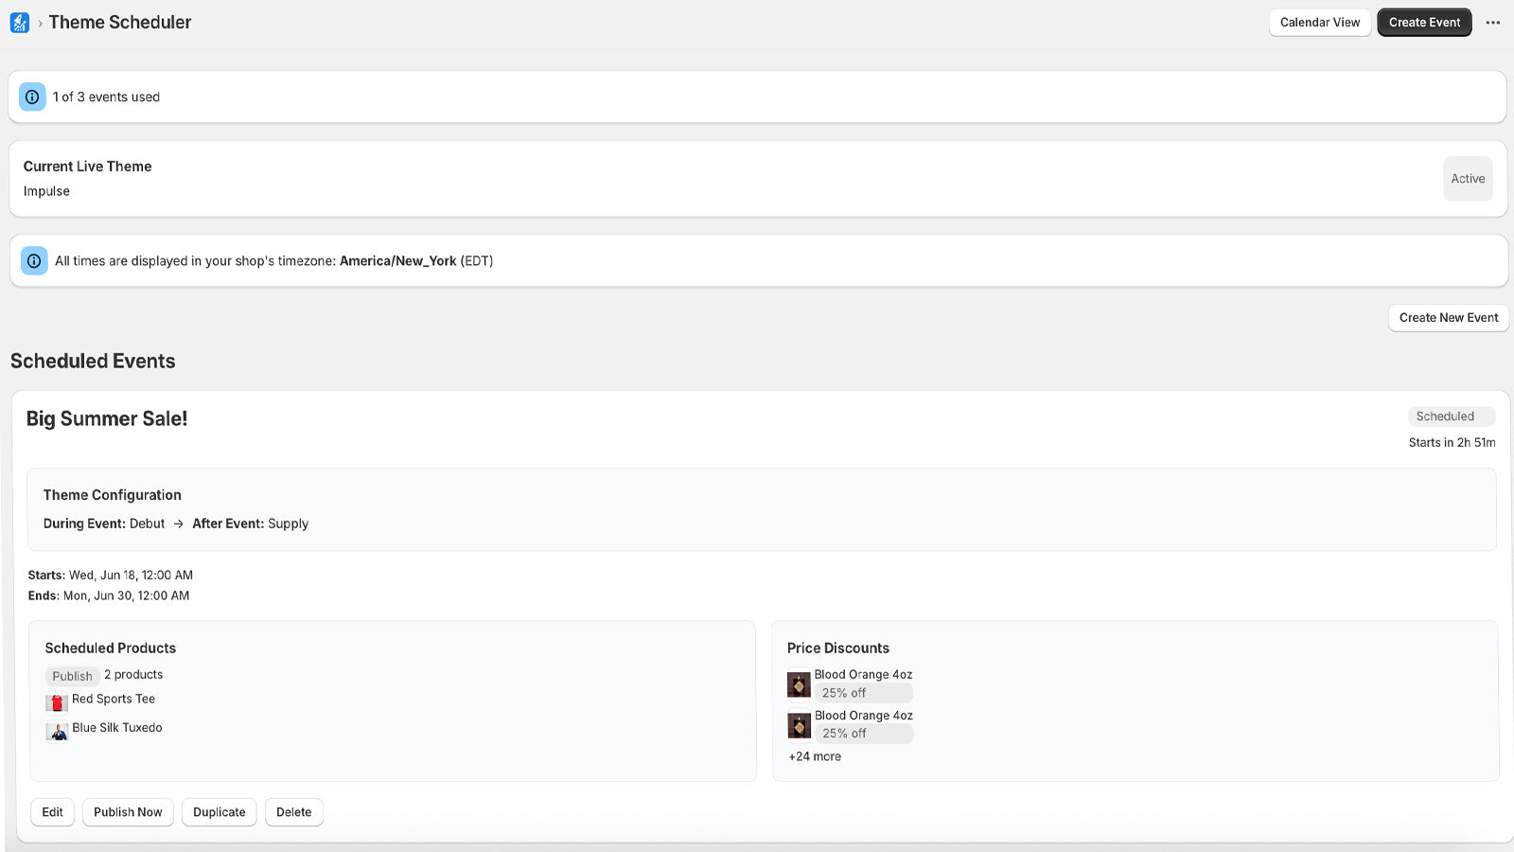The image size is (1514, 852).
Task: Delete the Big Summer Sale event
Action: pos(293,812)
